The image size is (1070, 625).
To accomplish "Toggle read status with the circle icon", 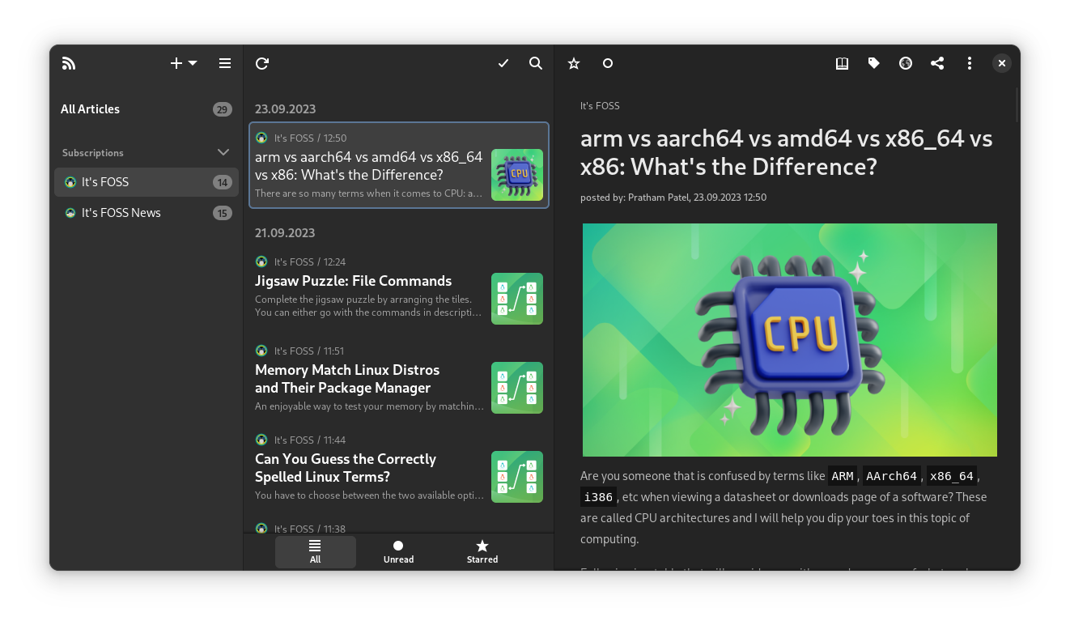I will [607, 63].
